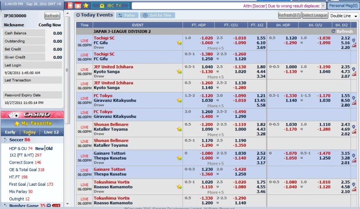360x209 pixels.
Task: Open the Casino banner
Action: tap(32, 114)
